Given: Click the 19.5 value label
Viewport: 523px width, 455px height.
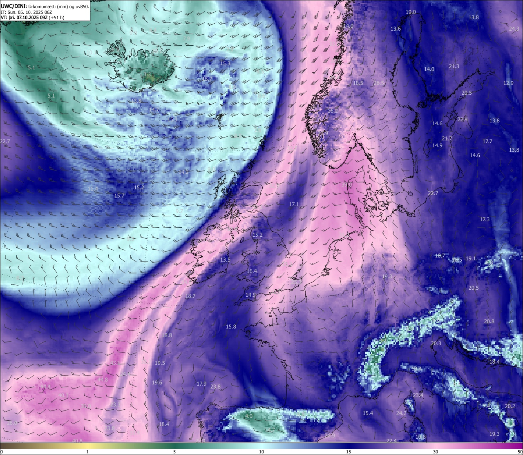Looking at the screenshot, I should point(160,363).
